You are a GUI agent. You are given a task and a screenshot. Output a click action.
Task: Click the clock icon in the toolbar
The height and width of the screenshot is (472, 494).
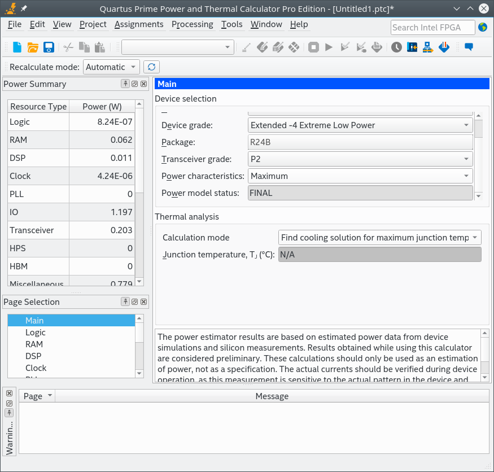pos(396,47)
